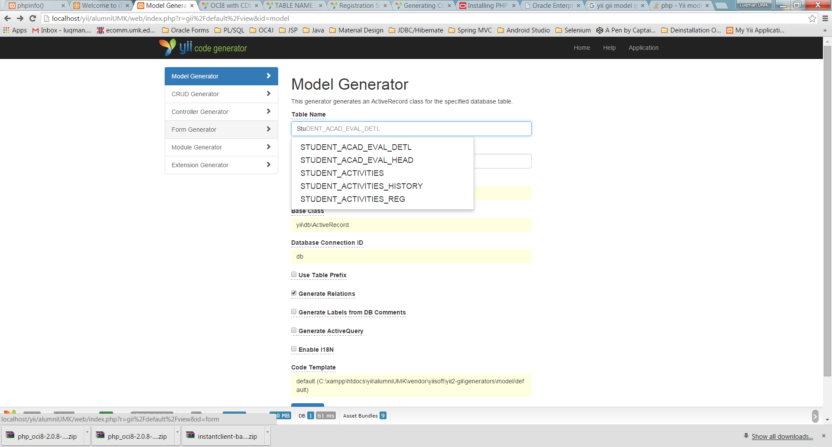832x447 pixels.
Task: Click Home in the top navigation bar
Action: pyautogui.click(x=582, y=48)
